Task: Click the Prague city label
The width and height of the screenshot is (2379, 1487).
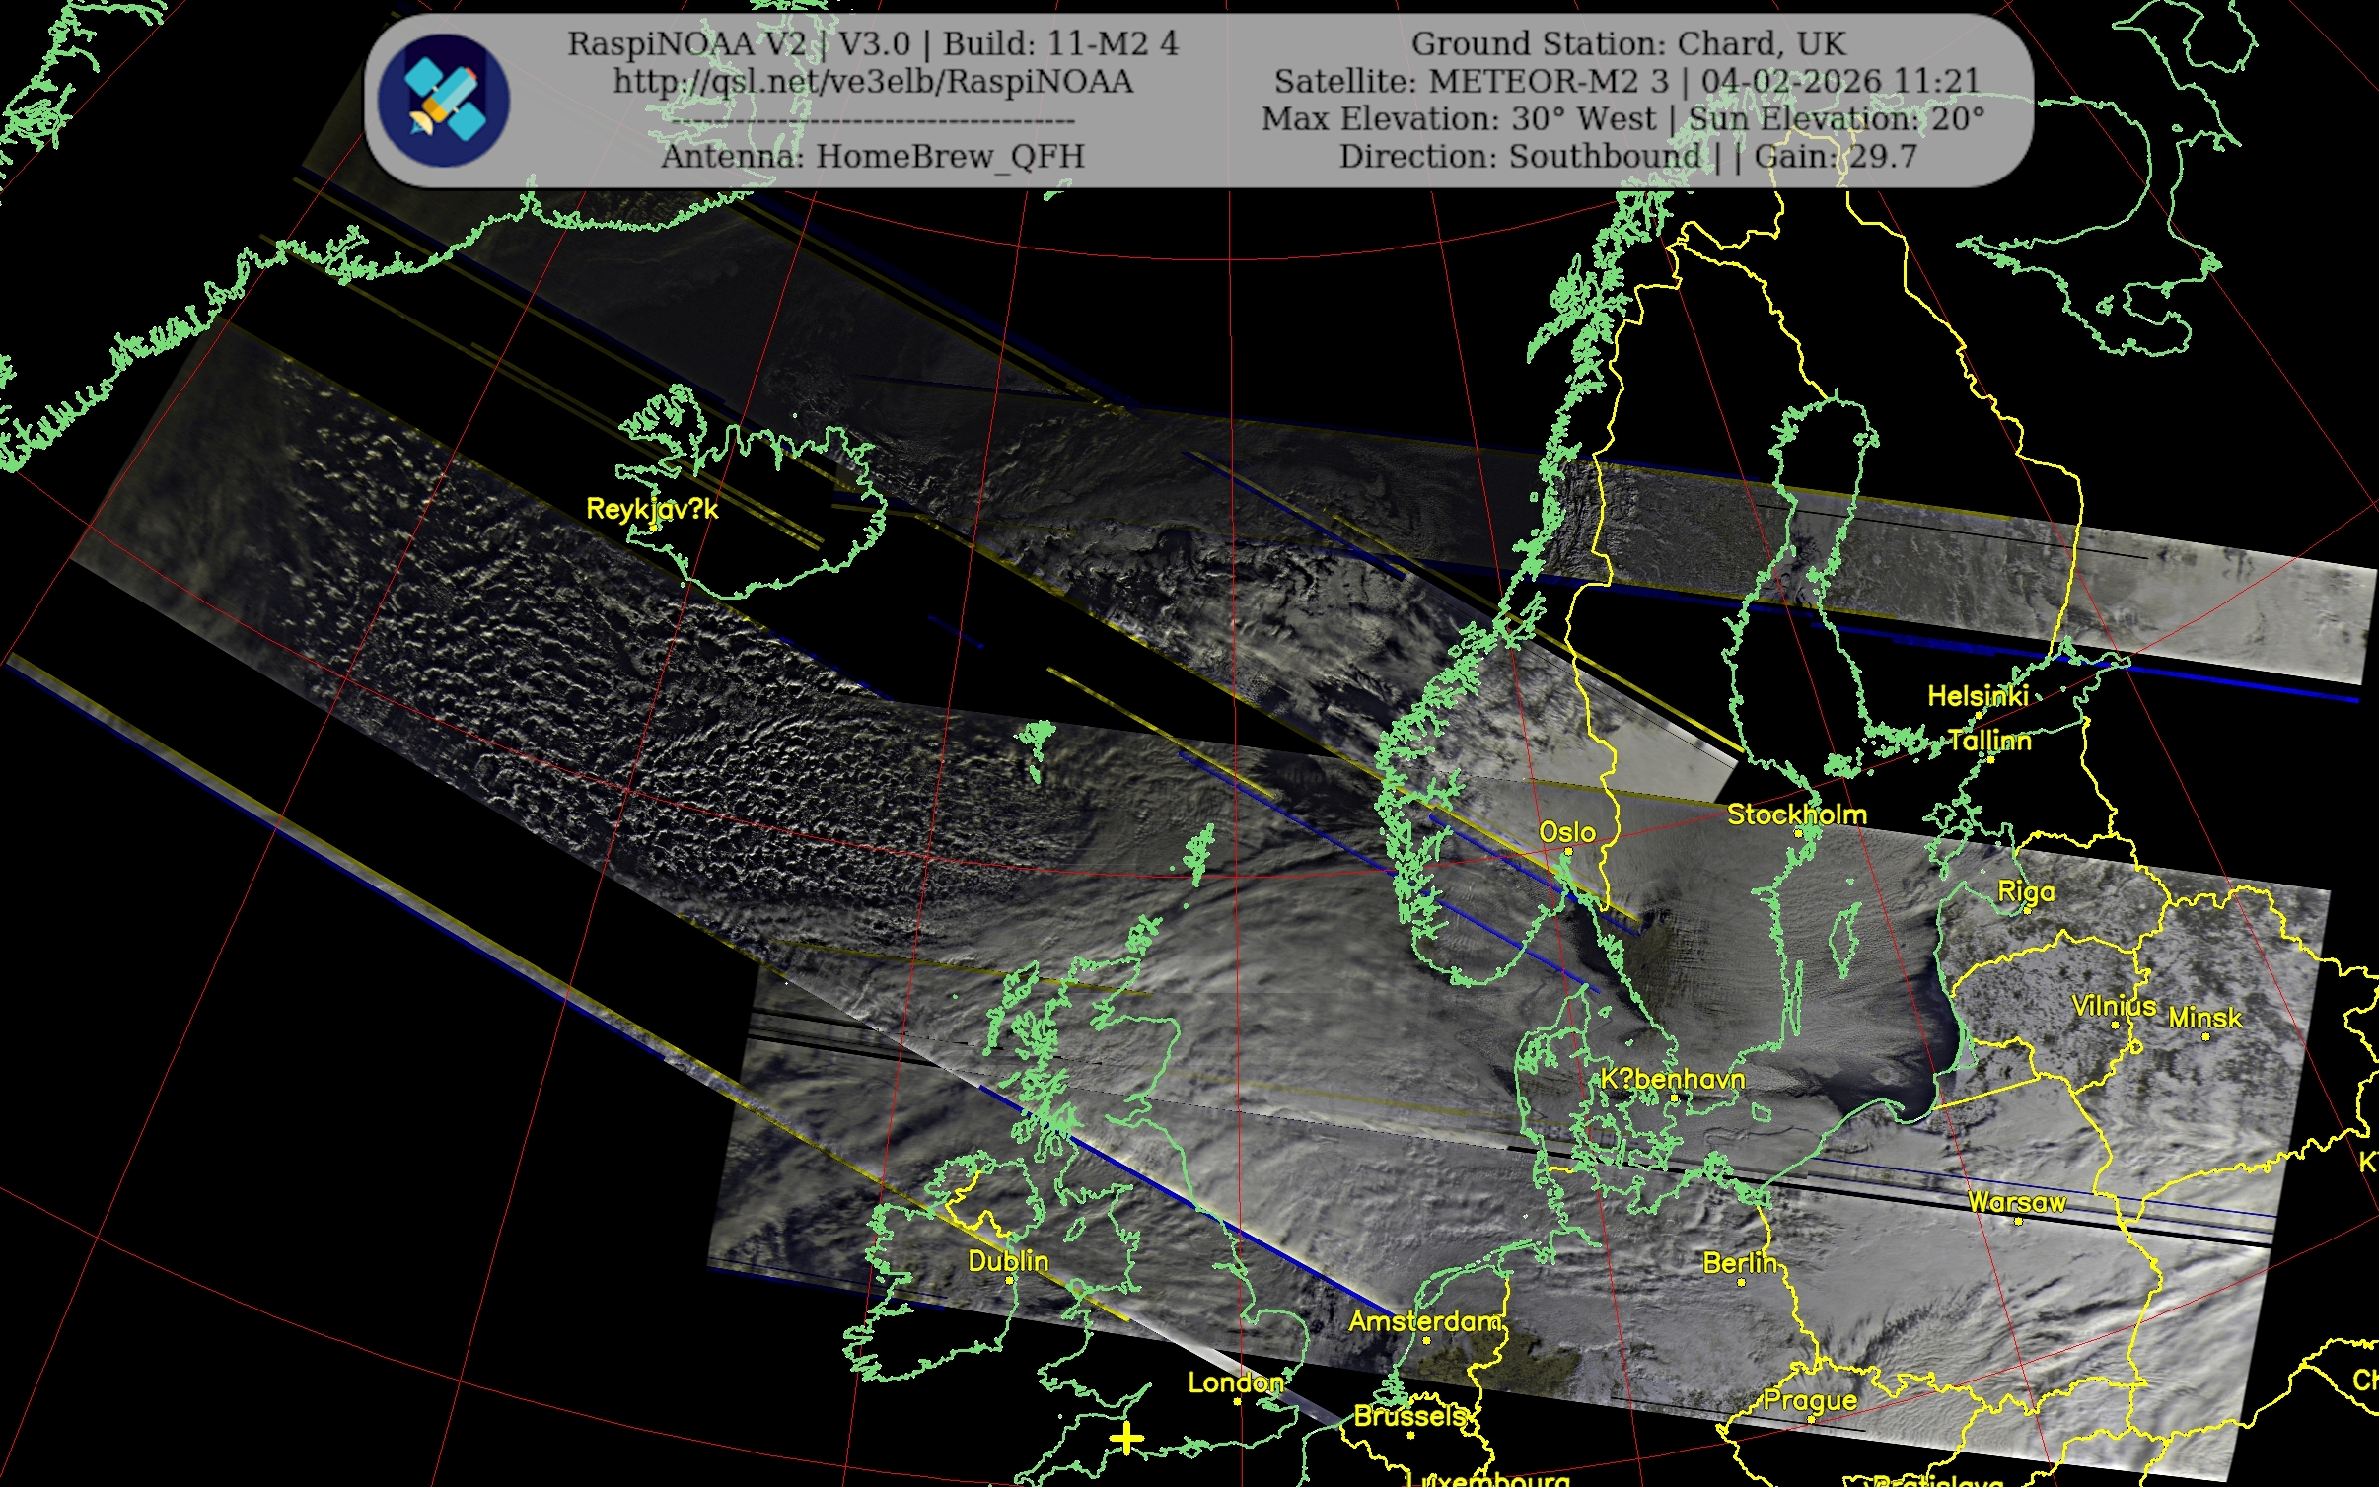Action: 1810,1400
